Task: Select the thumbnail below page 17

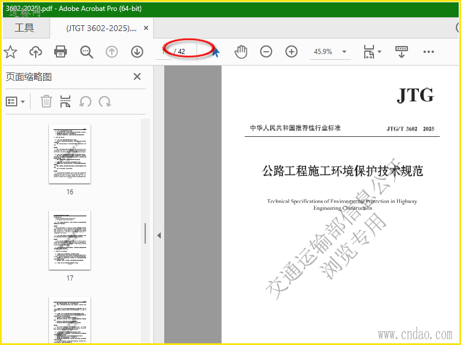Action: [x=70, y=320]
